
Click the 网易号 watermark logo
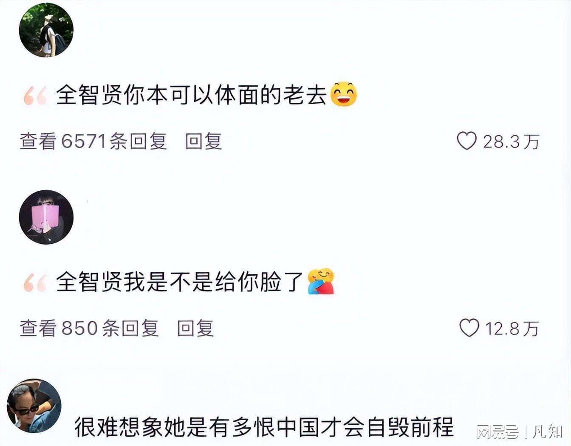(498, 432)
